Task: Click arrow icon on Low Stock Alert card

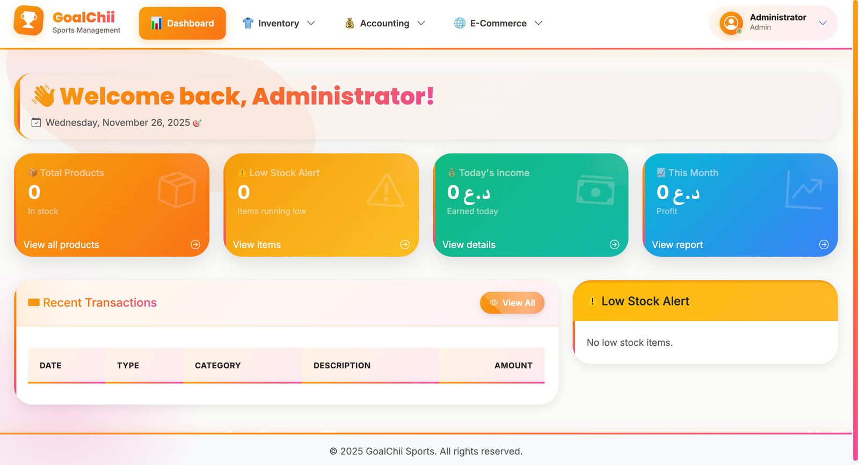Action: [405, 244]
